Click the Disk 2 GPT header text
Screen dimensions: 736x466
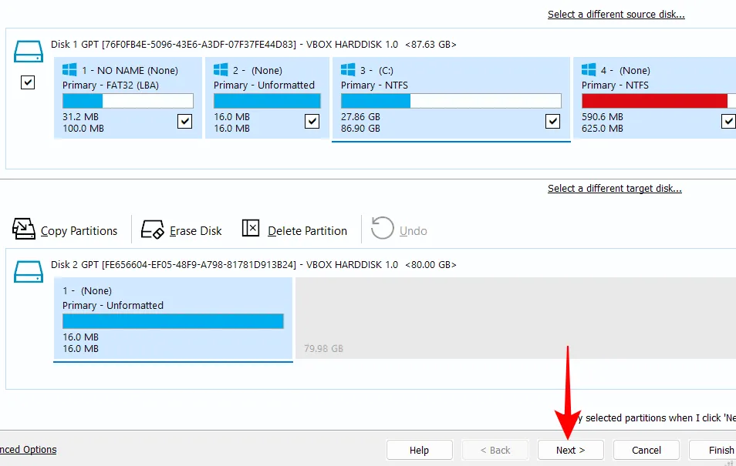pos(254,265)
